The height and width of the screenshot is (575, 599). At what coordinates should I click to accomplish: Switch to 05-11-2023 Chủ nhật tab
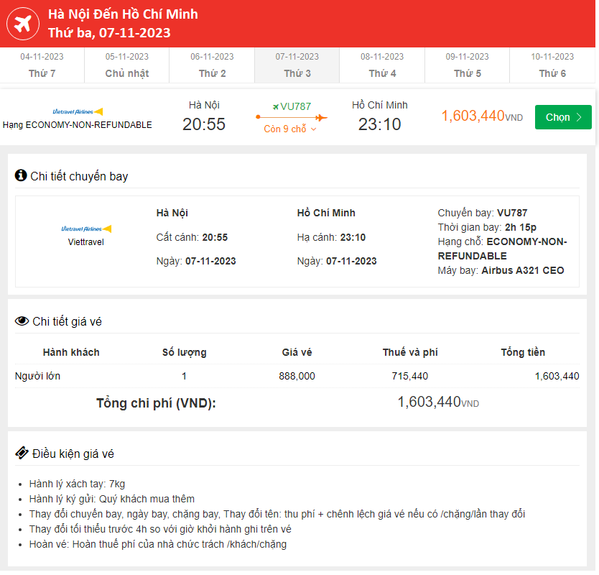(127, 65)
